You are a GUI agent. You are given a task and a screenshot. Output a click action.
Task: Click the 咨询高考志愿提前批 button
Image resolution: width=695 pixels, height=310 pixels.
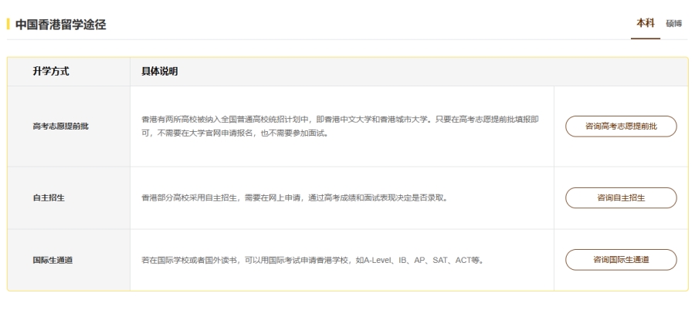point(621,126)
